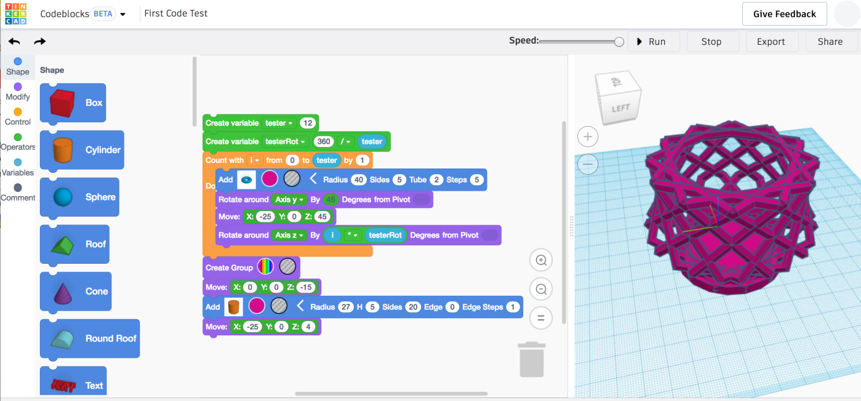Click the undo arrow icon
Screen dimensions: 861x401
coord(14,42)
